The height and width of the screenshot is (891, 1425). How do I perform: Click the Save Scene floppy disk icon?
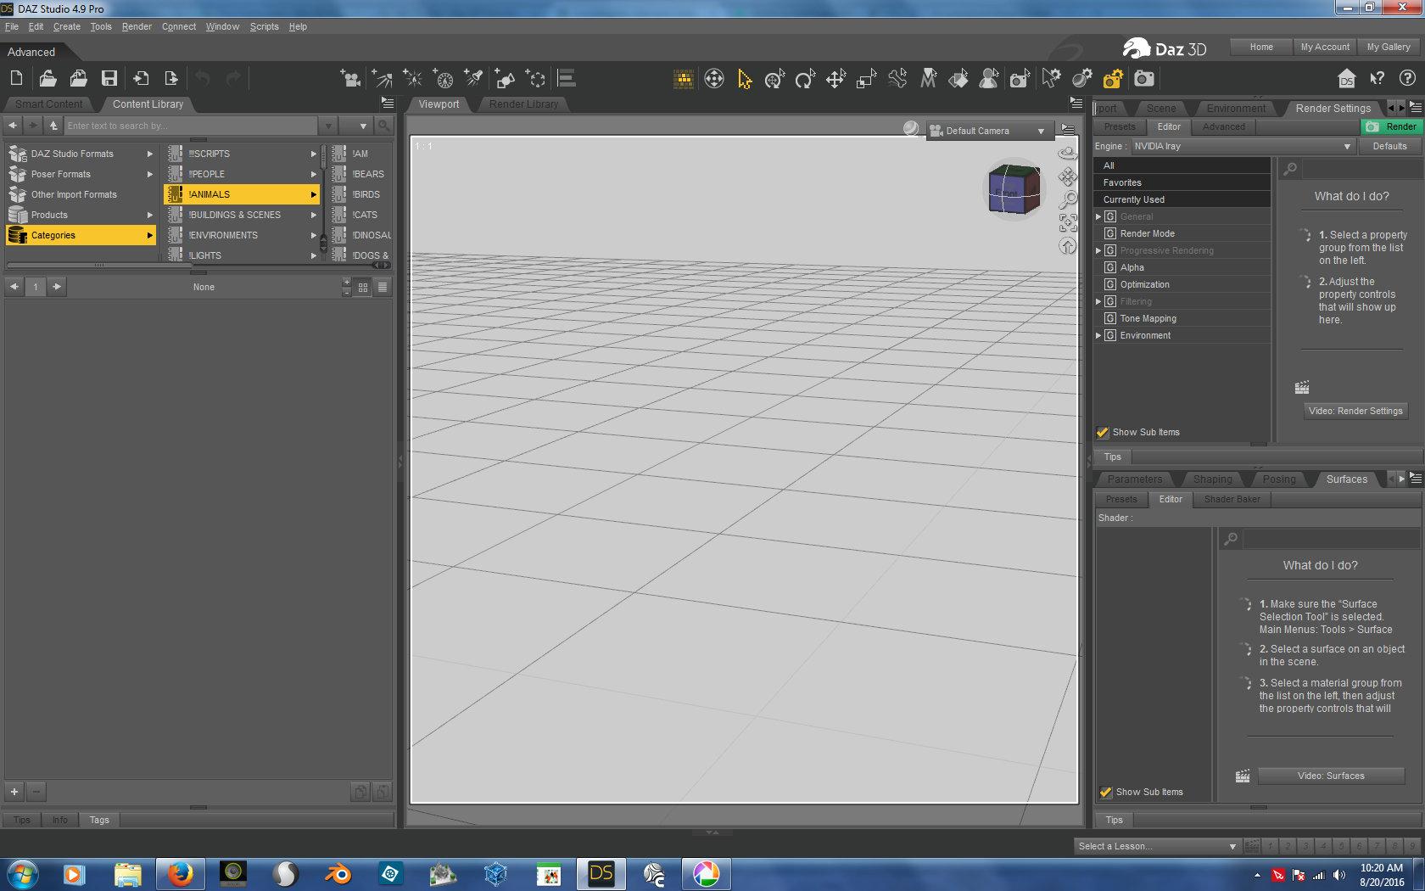coord(109,79)
